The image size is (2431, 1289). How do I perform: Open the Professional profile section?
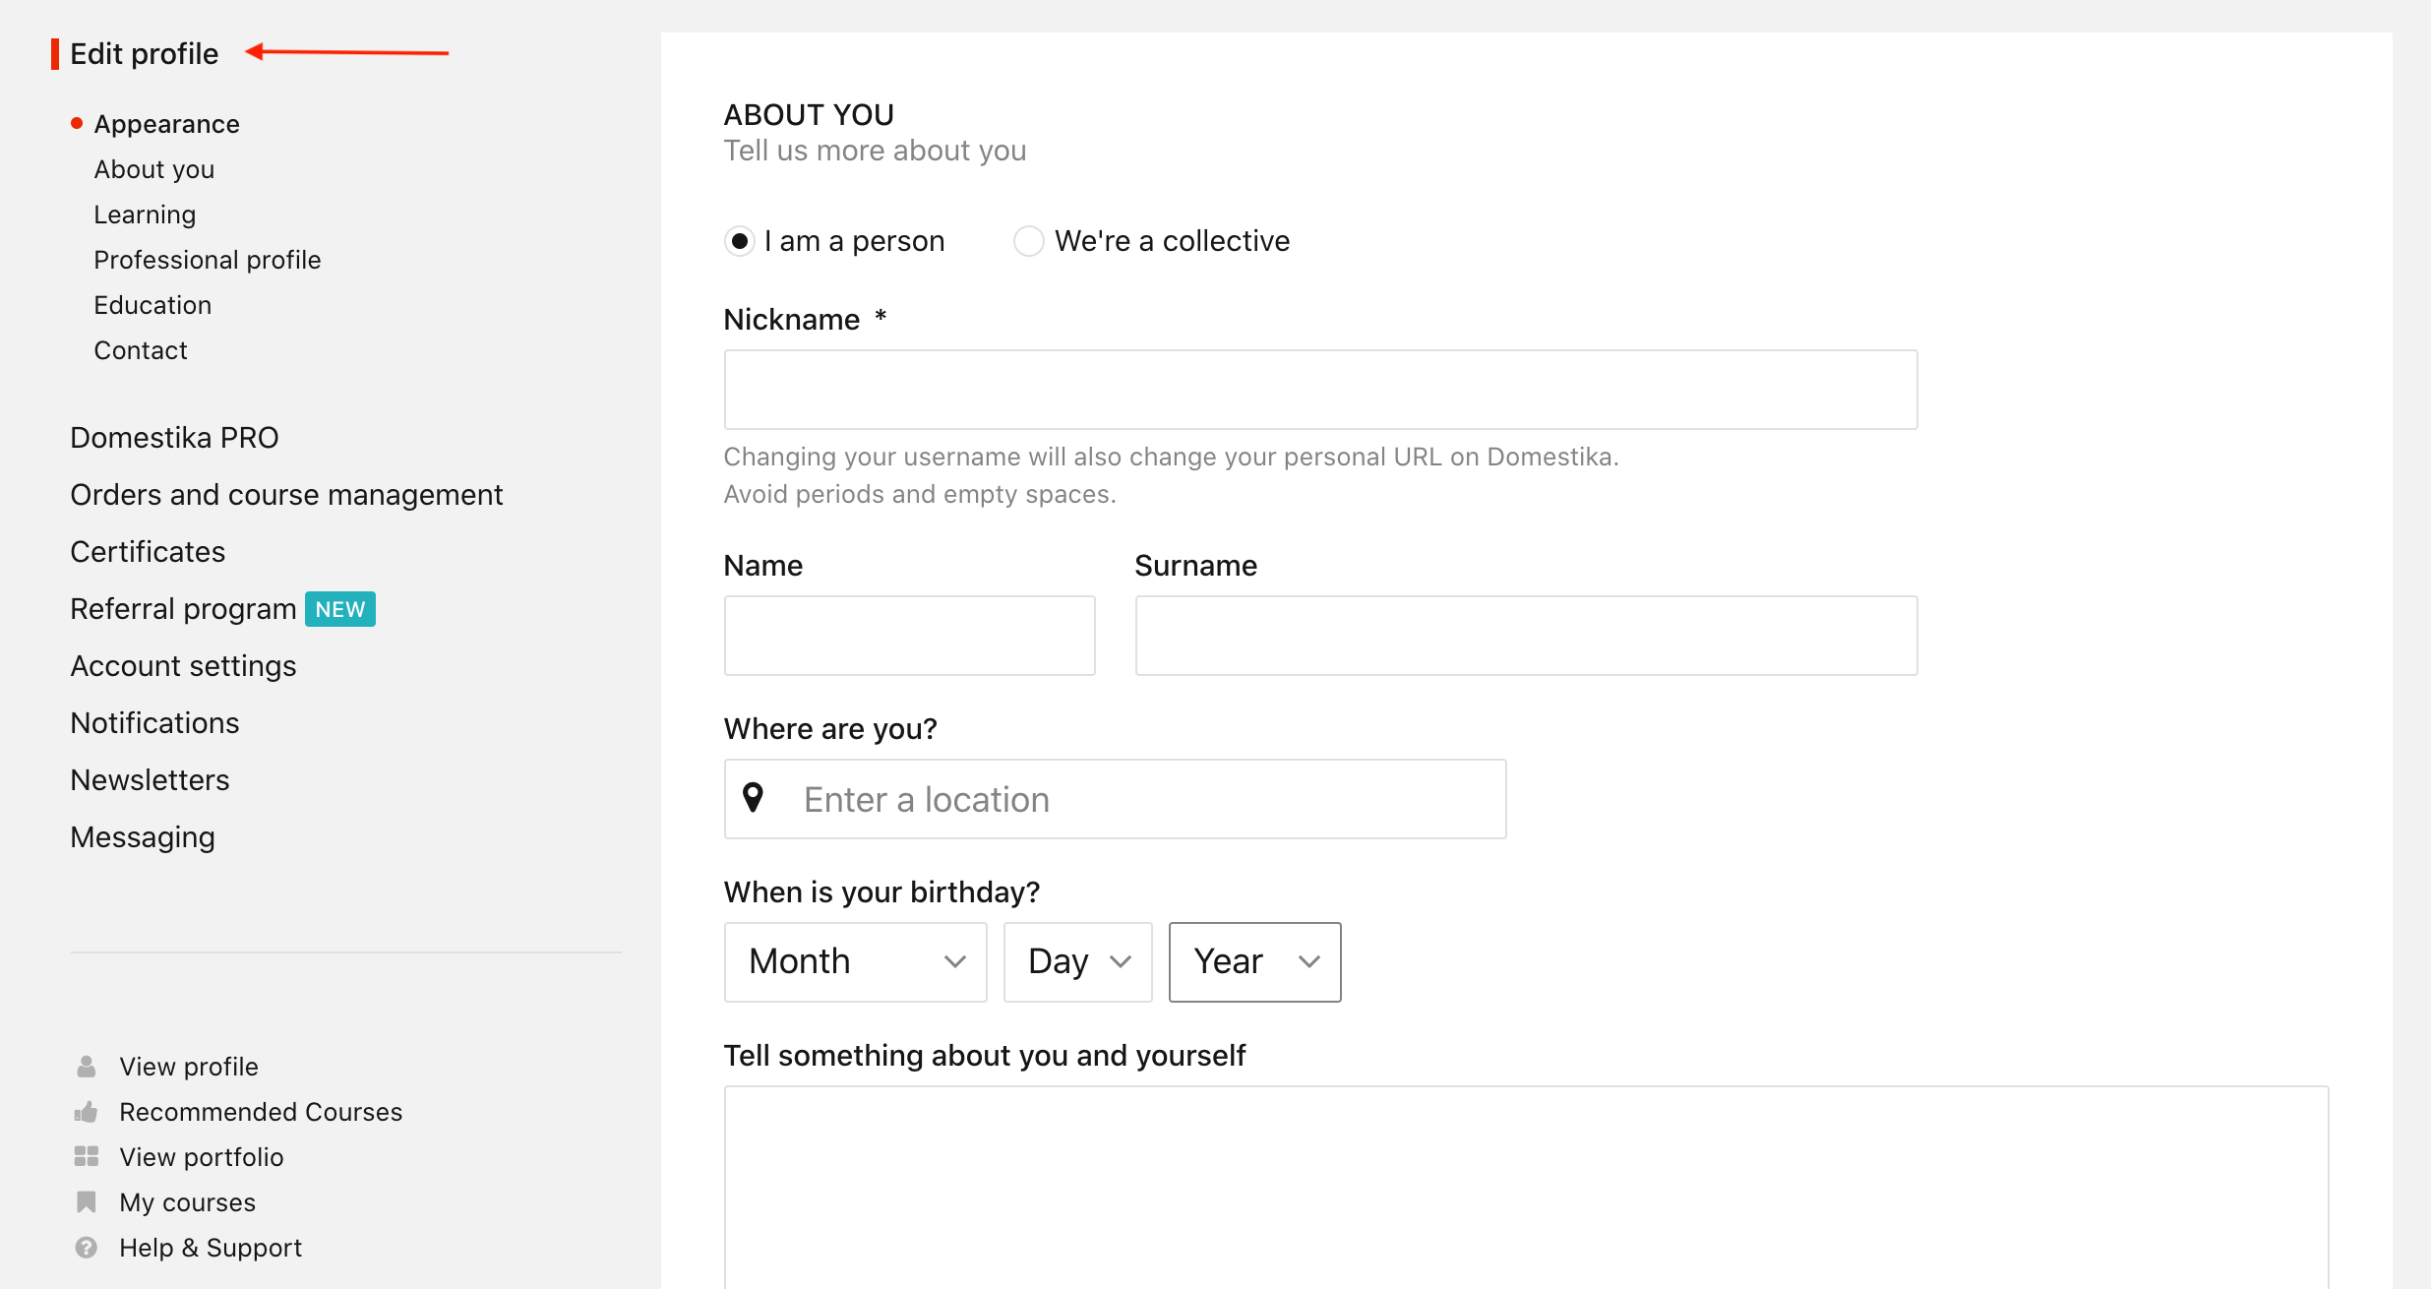(x=208, y=260)
